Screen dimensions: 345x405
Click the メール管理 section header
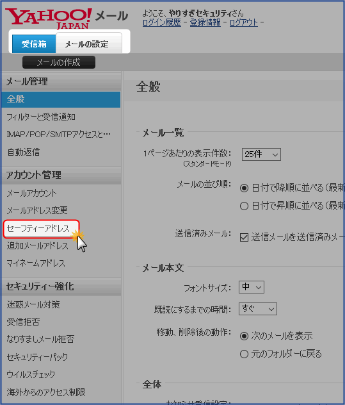coord(61,81)
